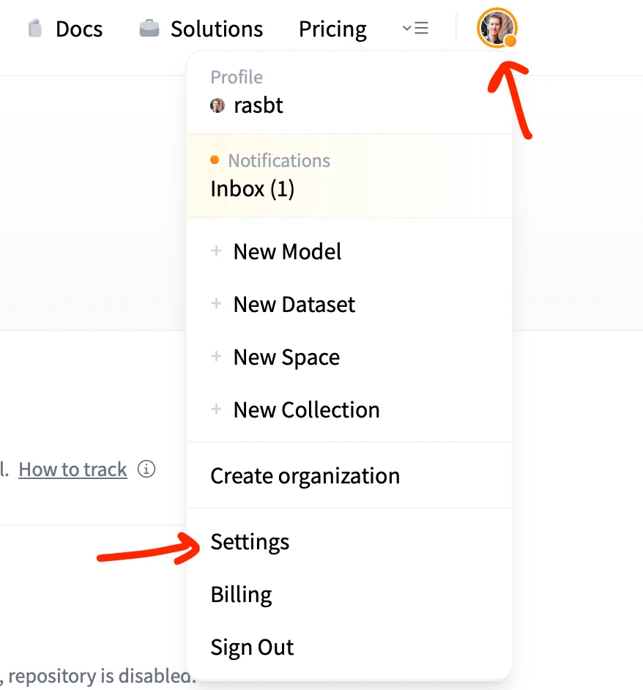643x690 pixels.
Task: Click the small rasbt profile avatar
Action: [218, 105]
